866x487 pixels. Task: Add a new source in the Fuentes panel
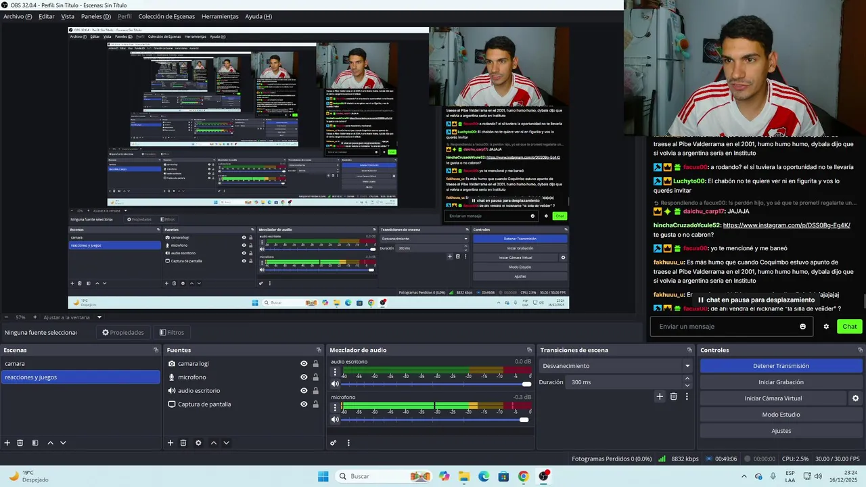[170, 443]
